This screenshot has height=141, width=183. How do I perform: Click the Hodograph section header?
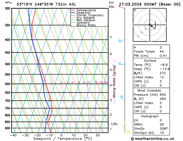(x=150, y=116)
